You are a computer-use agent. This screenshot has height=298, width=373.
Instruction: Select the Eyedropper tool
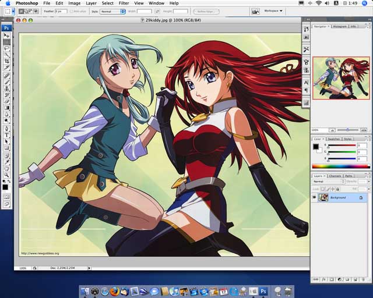pyautogui.click(x=6, y=162)
